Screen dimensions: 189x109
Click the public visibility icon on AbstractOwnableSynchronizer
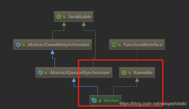24,45
